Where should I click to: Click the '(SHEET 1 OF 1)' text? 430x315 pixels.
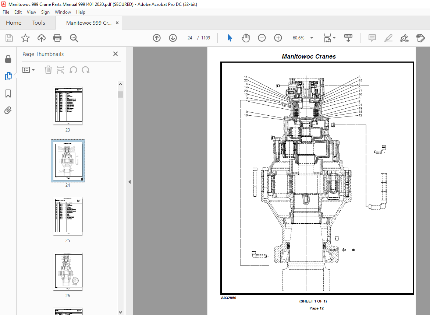click(313, 301)
